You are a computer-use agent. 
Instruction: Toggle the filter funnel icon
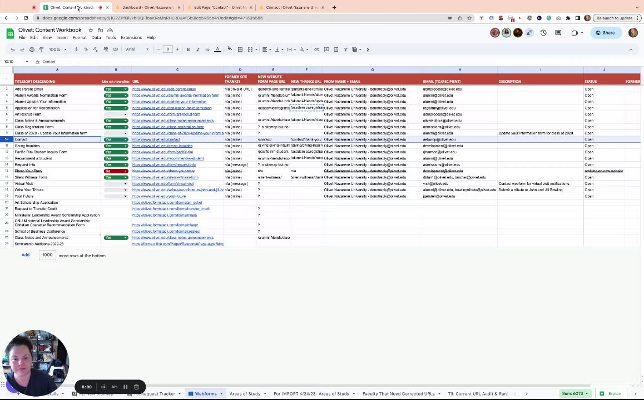pos(346,49)
